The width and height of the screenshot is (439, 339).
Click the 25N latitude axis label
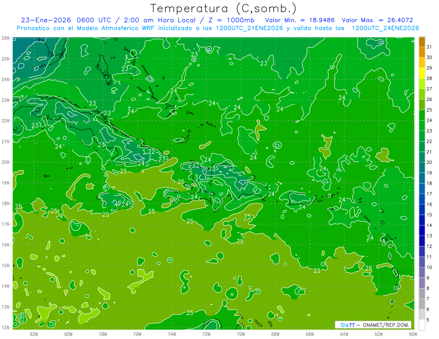[5, 59]
